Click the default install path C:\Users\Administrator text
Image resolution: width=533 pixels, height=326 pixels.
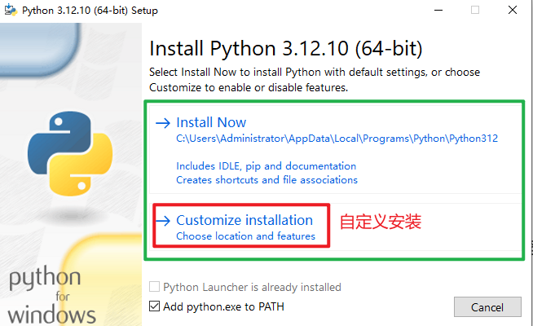click(x=337, y=139)
